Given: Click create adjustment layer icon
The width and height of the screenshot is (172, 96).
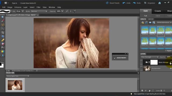Looking at the screenshot, I should click(x=149, y=91).
